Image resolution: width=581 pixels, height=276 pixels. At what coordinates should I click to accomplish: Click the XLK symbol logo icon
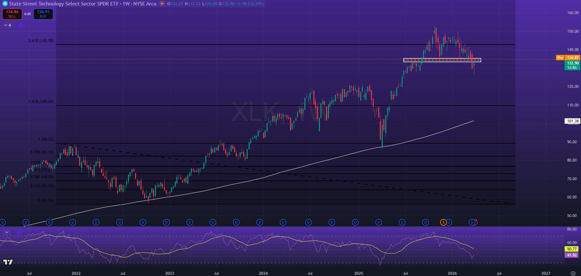(5, 4)
